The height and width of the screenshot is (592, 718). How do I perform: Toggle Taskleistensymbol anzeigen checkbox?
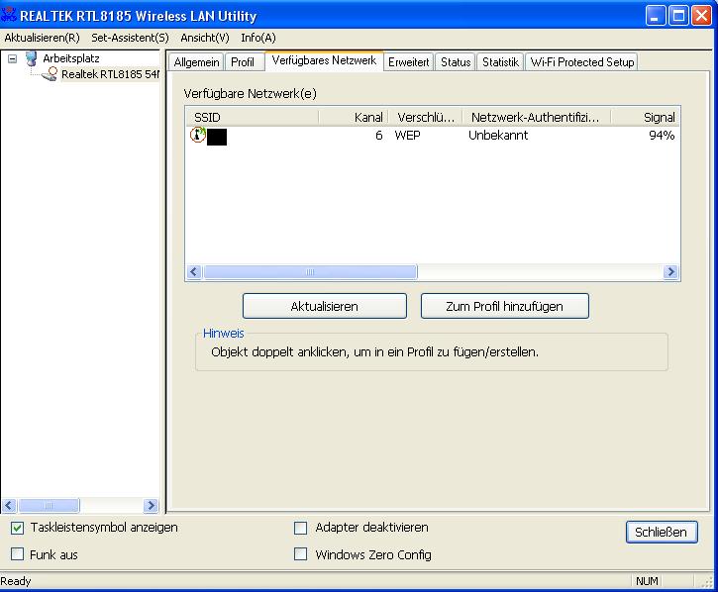click(17, 528)
